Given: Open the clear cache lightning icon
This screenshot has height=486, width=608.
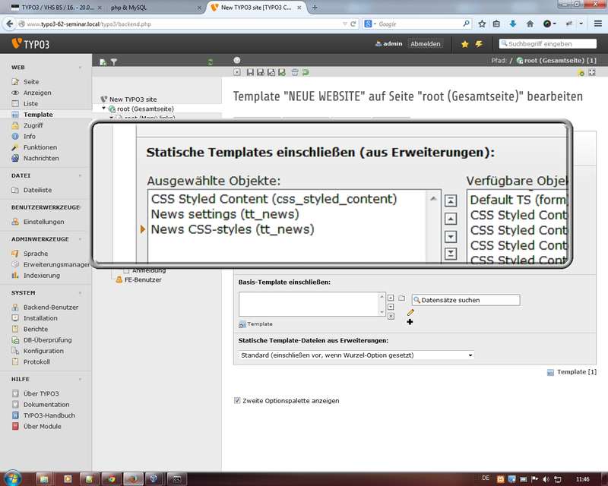Looking at the screenshot, I should (480, 44).
